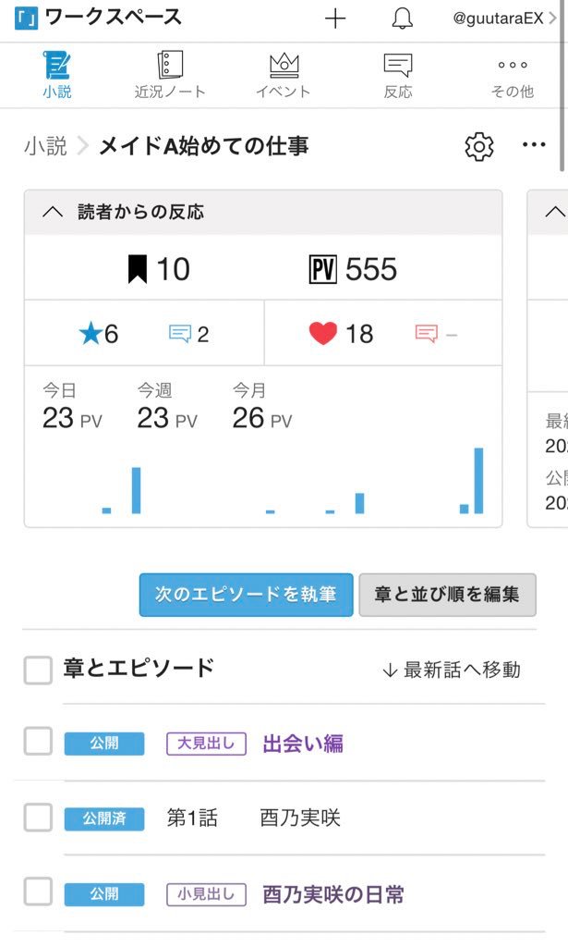Click the bookmark count icon
The height and width of the screenshot is (947, 568).
coord(138,269)
